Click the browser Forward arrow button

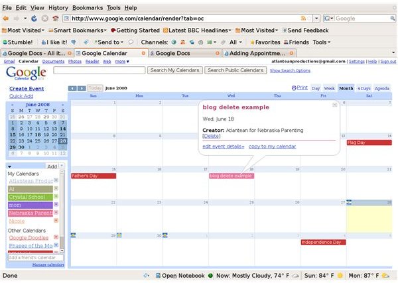coord(17,19)
